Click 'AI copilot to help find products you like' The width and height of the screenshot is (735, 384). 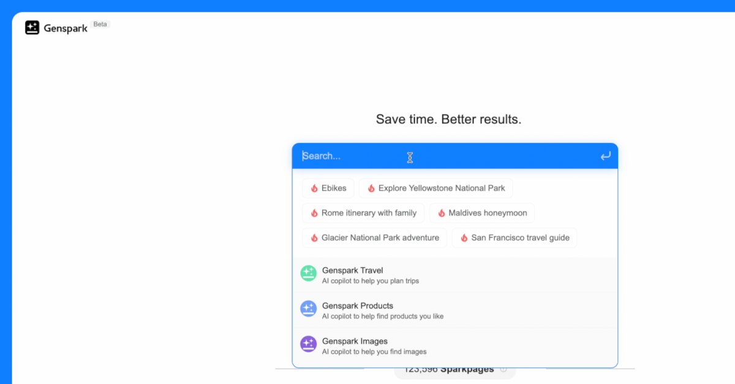tap(383, 316)
